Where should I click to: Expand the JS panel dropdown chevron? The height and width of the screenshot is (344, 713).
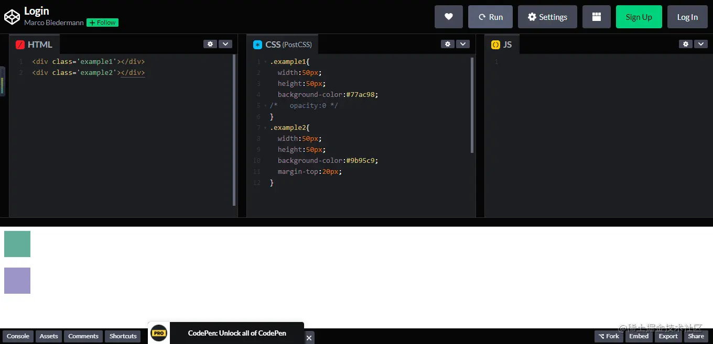tap(701, 44)
